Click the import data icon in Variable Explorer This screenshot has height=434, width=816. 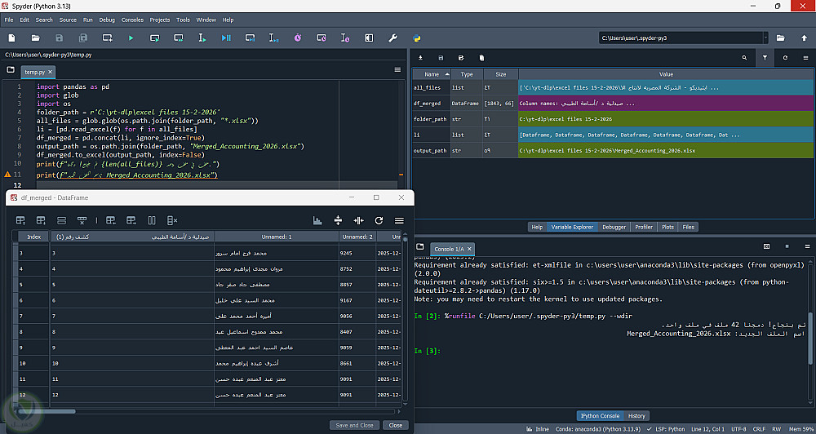(419, 58)
